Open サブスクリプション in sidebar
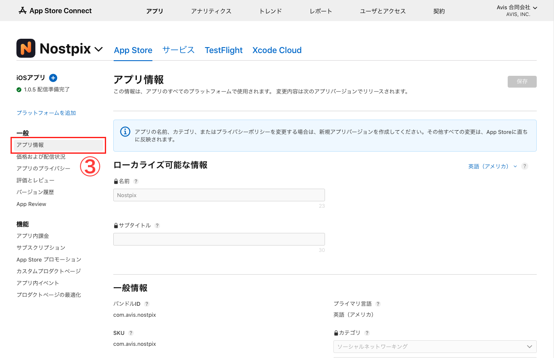This screenshot has height=358, width=554. coord(41,248)
